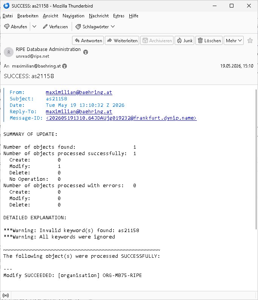Image resolution: width=258 pixels, height=300 pixels.
Task: Open the Nachricht menu
Action: 99,16
